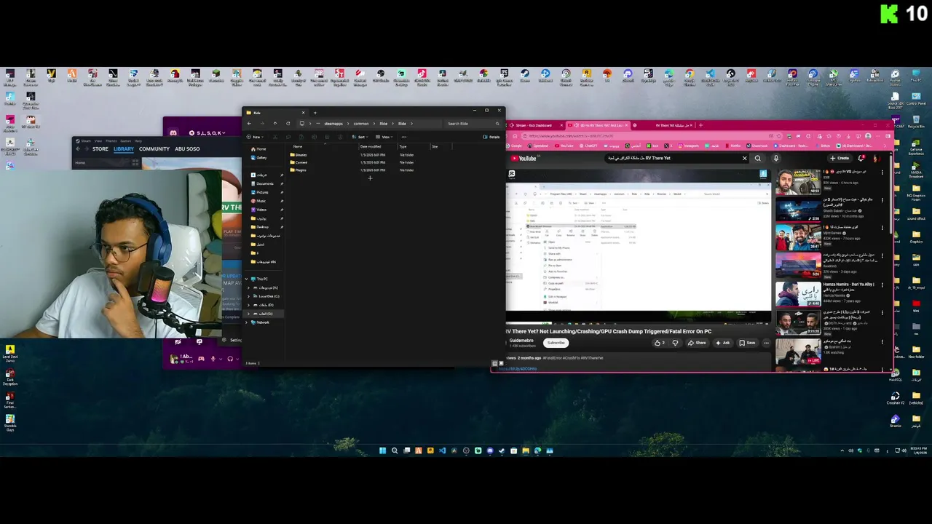This screenshot has height=524, width=932.
Task: Subscribe to the Guidemebro channel
Action: pyautogui.click(x=556, y=343)
